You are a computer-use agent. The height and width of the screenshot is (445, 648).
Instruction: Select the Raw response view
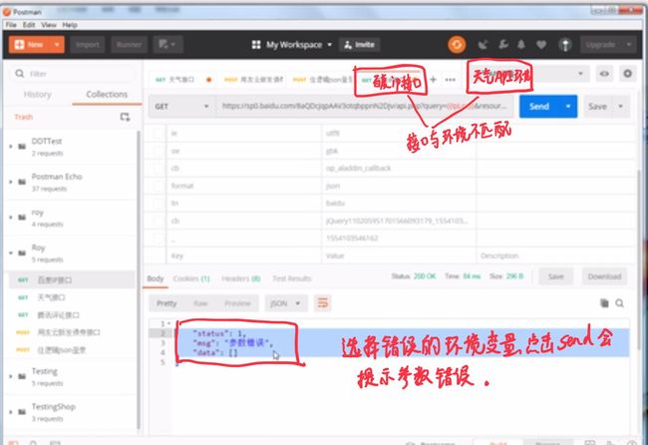pyautogui.click(x=200, y=303)
